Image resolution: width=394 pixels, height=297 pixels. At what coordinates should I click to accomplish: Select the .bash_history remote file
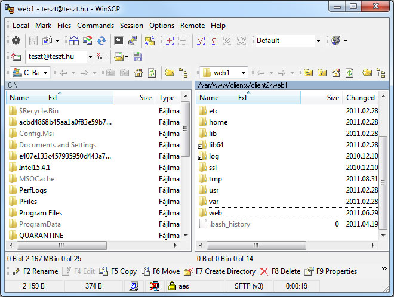(229, 224)
